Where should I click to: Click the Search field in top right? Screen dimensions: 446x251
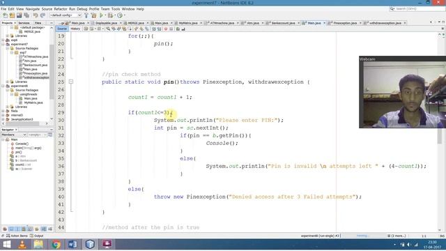[x=417, y=9]
